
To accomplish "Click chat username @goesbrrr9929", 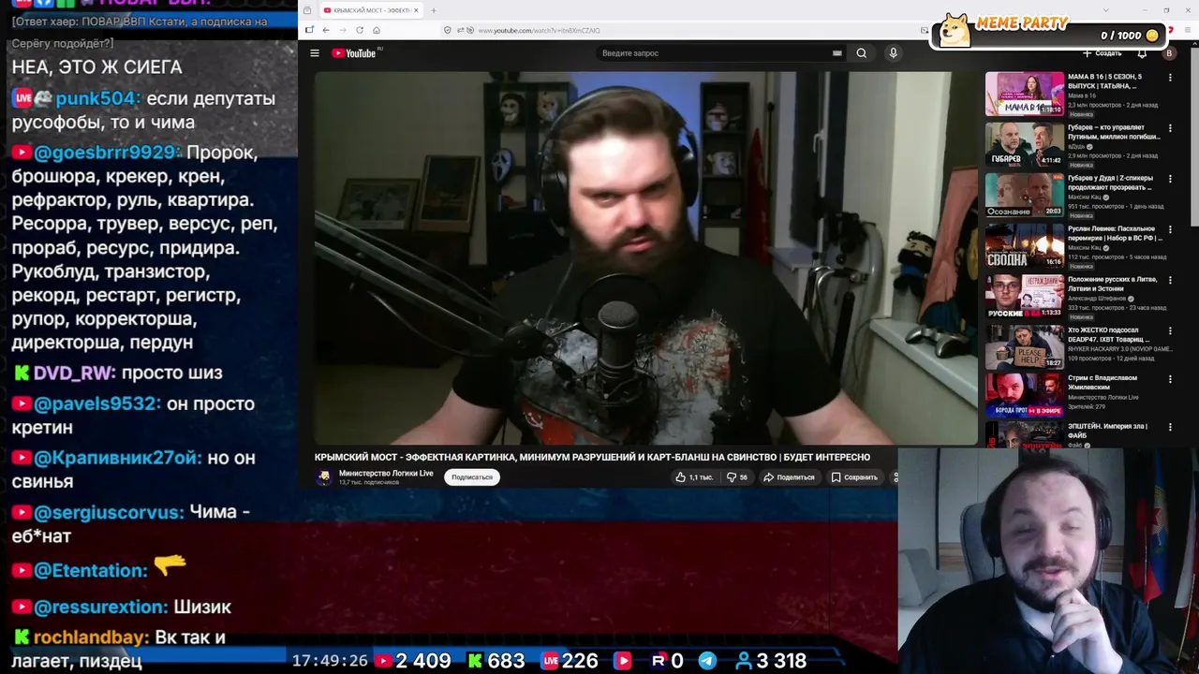I will click(x=106, y=153).
